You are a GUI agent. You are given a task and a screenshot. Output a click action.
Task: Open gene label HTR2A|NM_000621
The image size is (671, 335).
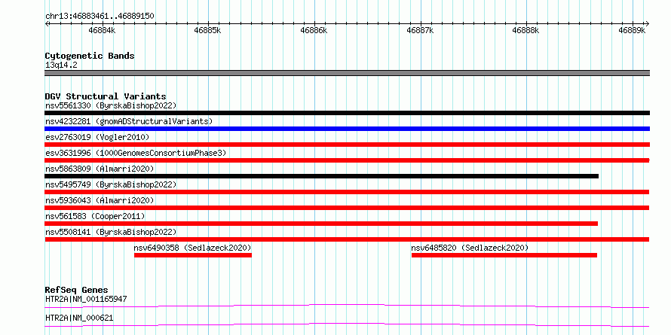pos(79,318)
